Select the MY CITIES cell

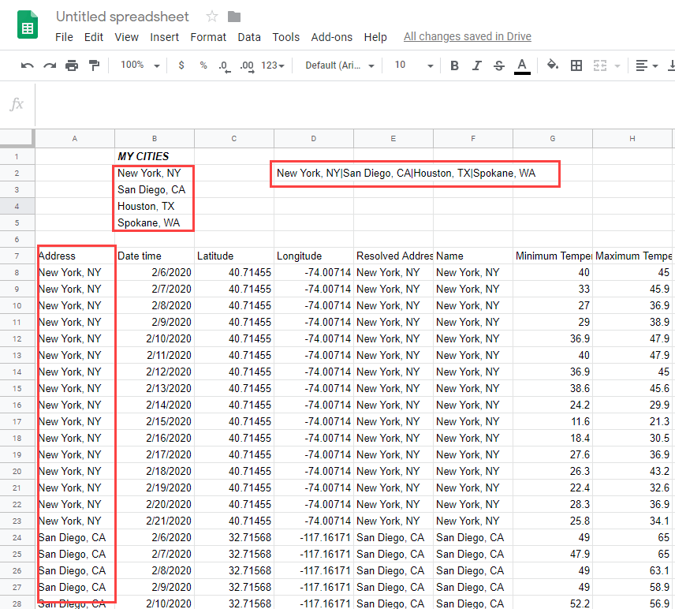point(155,156)
